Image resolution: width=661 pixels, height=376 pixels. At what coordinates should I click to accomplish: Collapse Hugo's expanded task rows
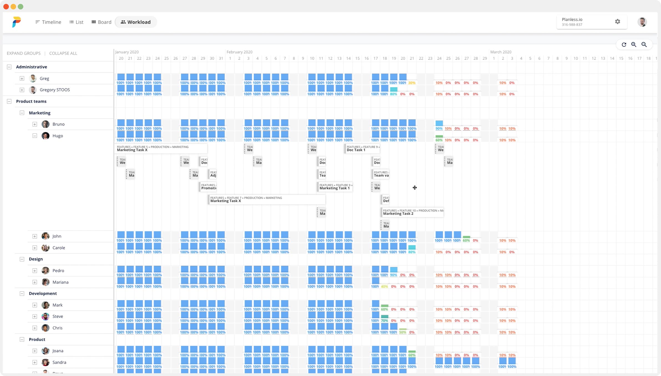tap(35, 136)
